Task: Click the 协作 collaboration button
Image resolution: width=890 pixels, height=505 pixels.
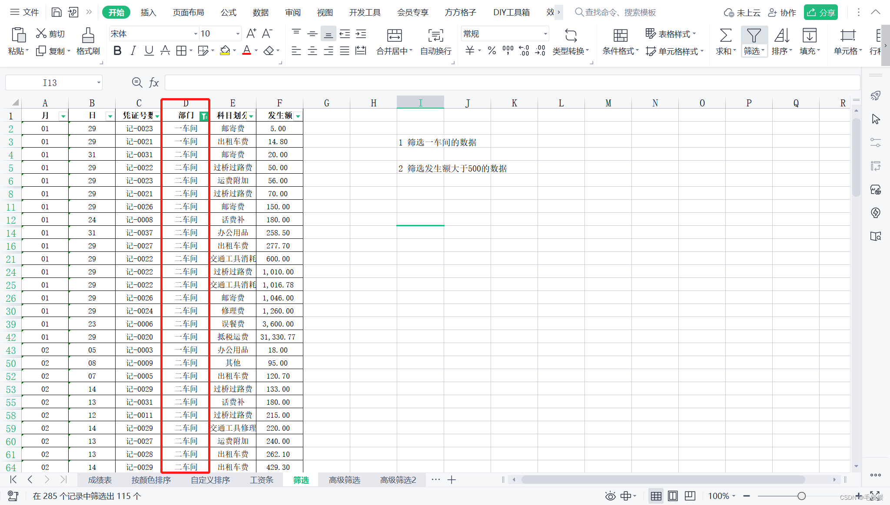Action: 782,12
